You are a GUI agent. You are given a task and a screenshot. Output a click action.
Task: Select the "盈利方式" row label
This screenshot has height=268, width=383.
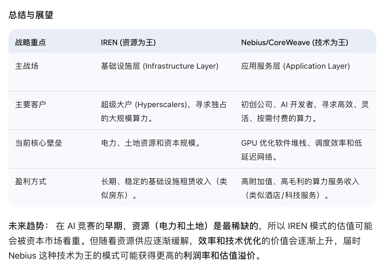click(30, 181)
